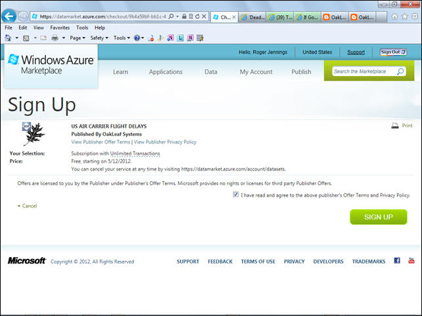
Task: Click the Print icon in command bar
Action: pyautogui.click(x=55, y=38)
